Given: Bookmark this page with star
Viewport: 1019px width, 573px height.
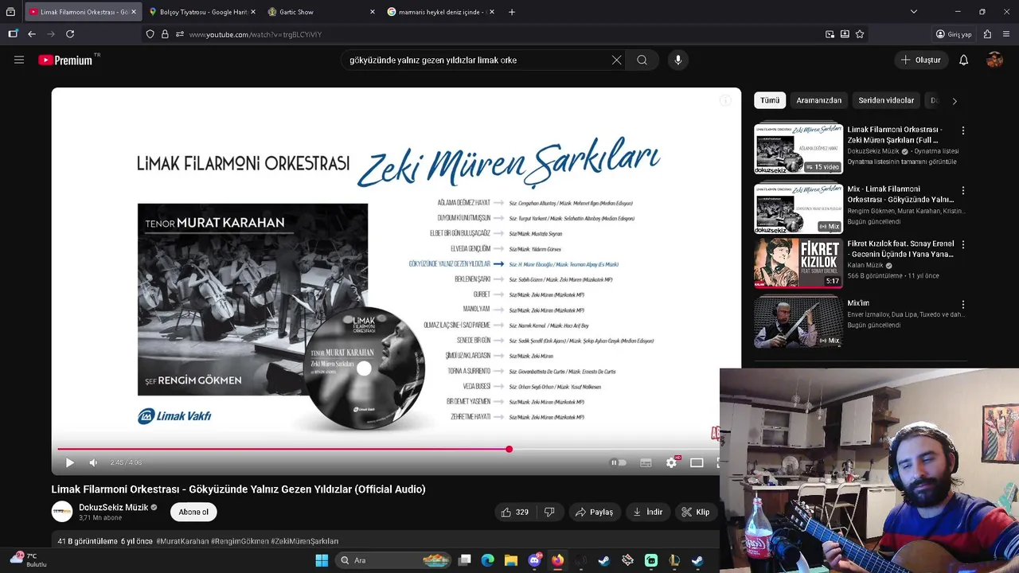Looking at the screenshot, I should [860, 34].
